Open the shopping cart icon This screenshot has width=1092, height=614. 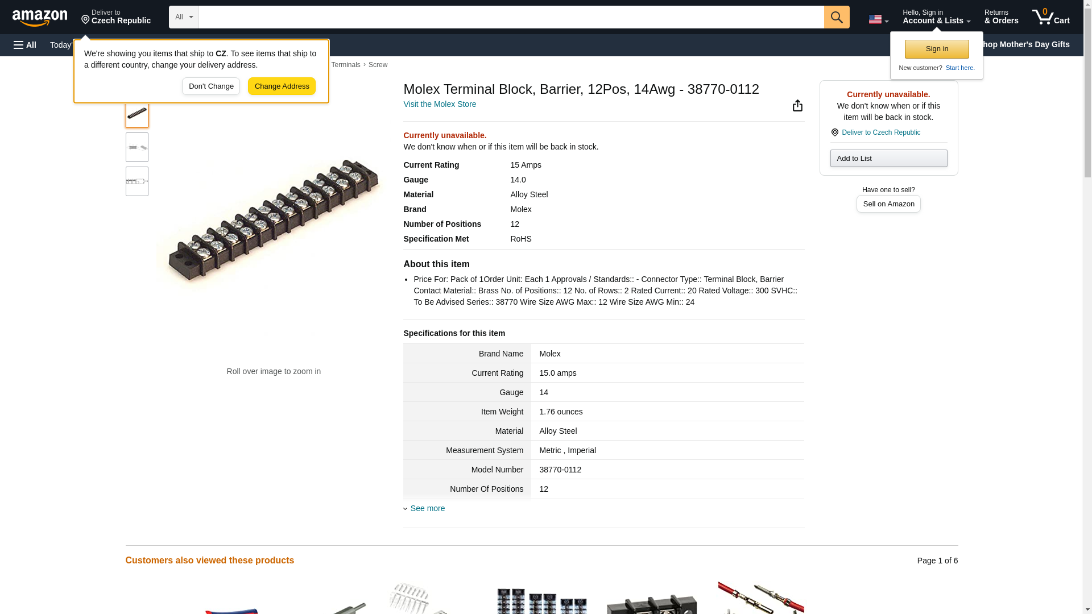1050,16
